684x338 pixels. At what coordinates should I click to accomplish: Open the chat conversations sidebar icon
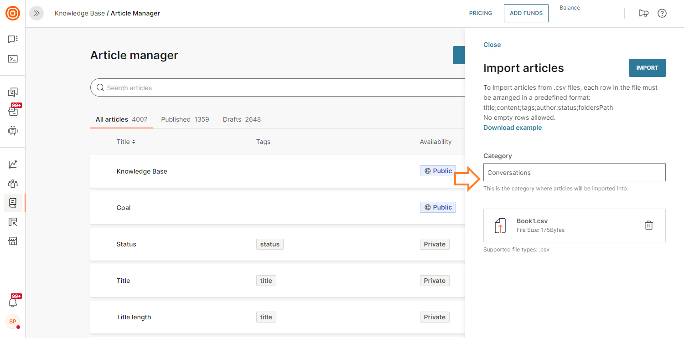(13, 39)
